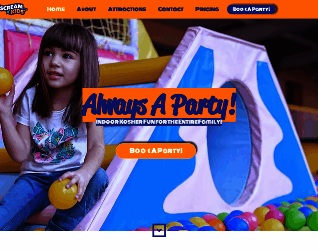Screen dimensions: 318x251
Task: Click the navy Book A Party header button
Action: pos(251,9)
